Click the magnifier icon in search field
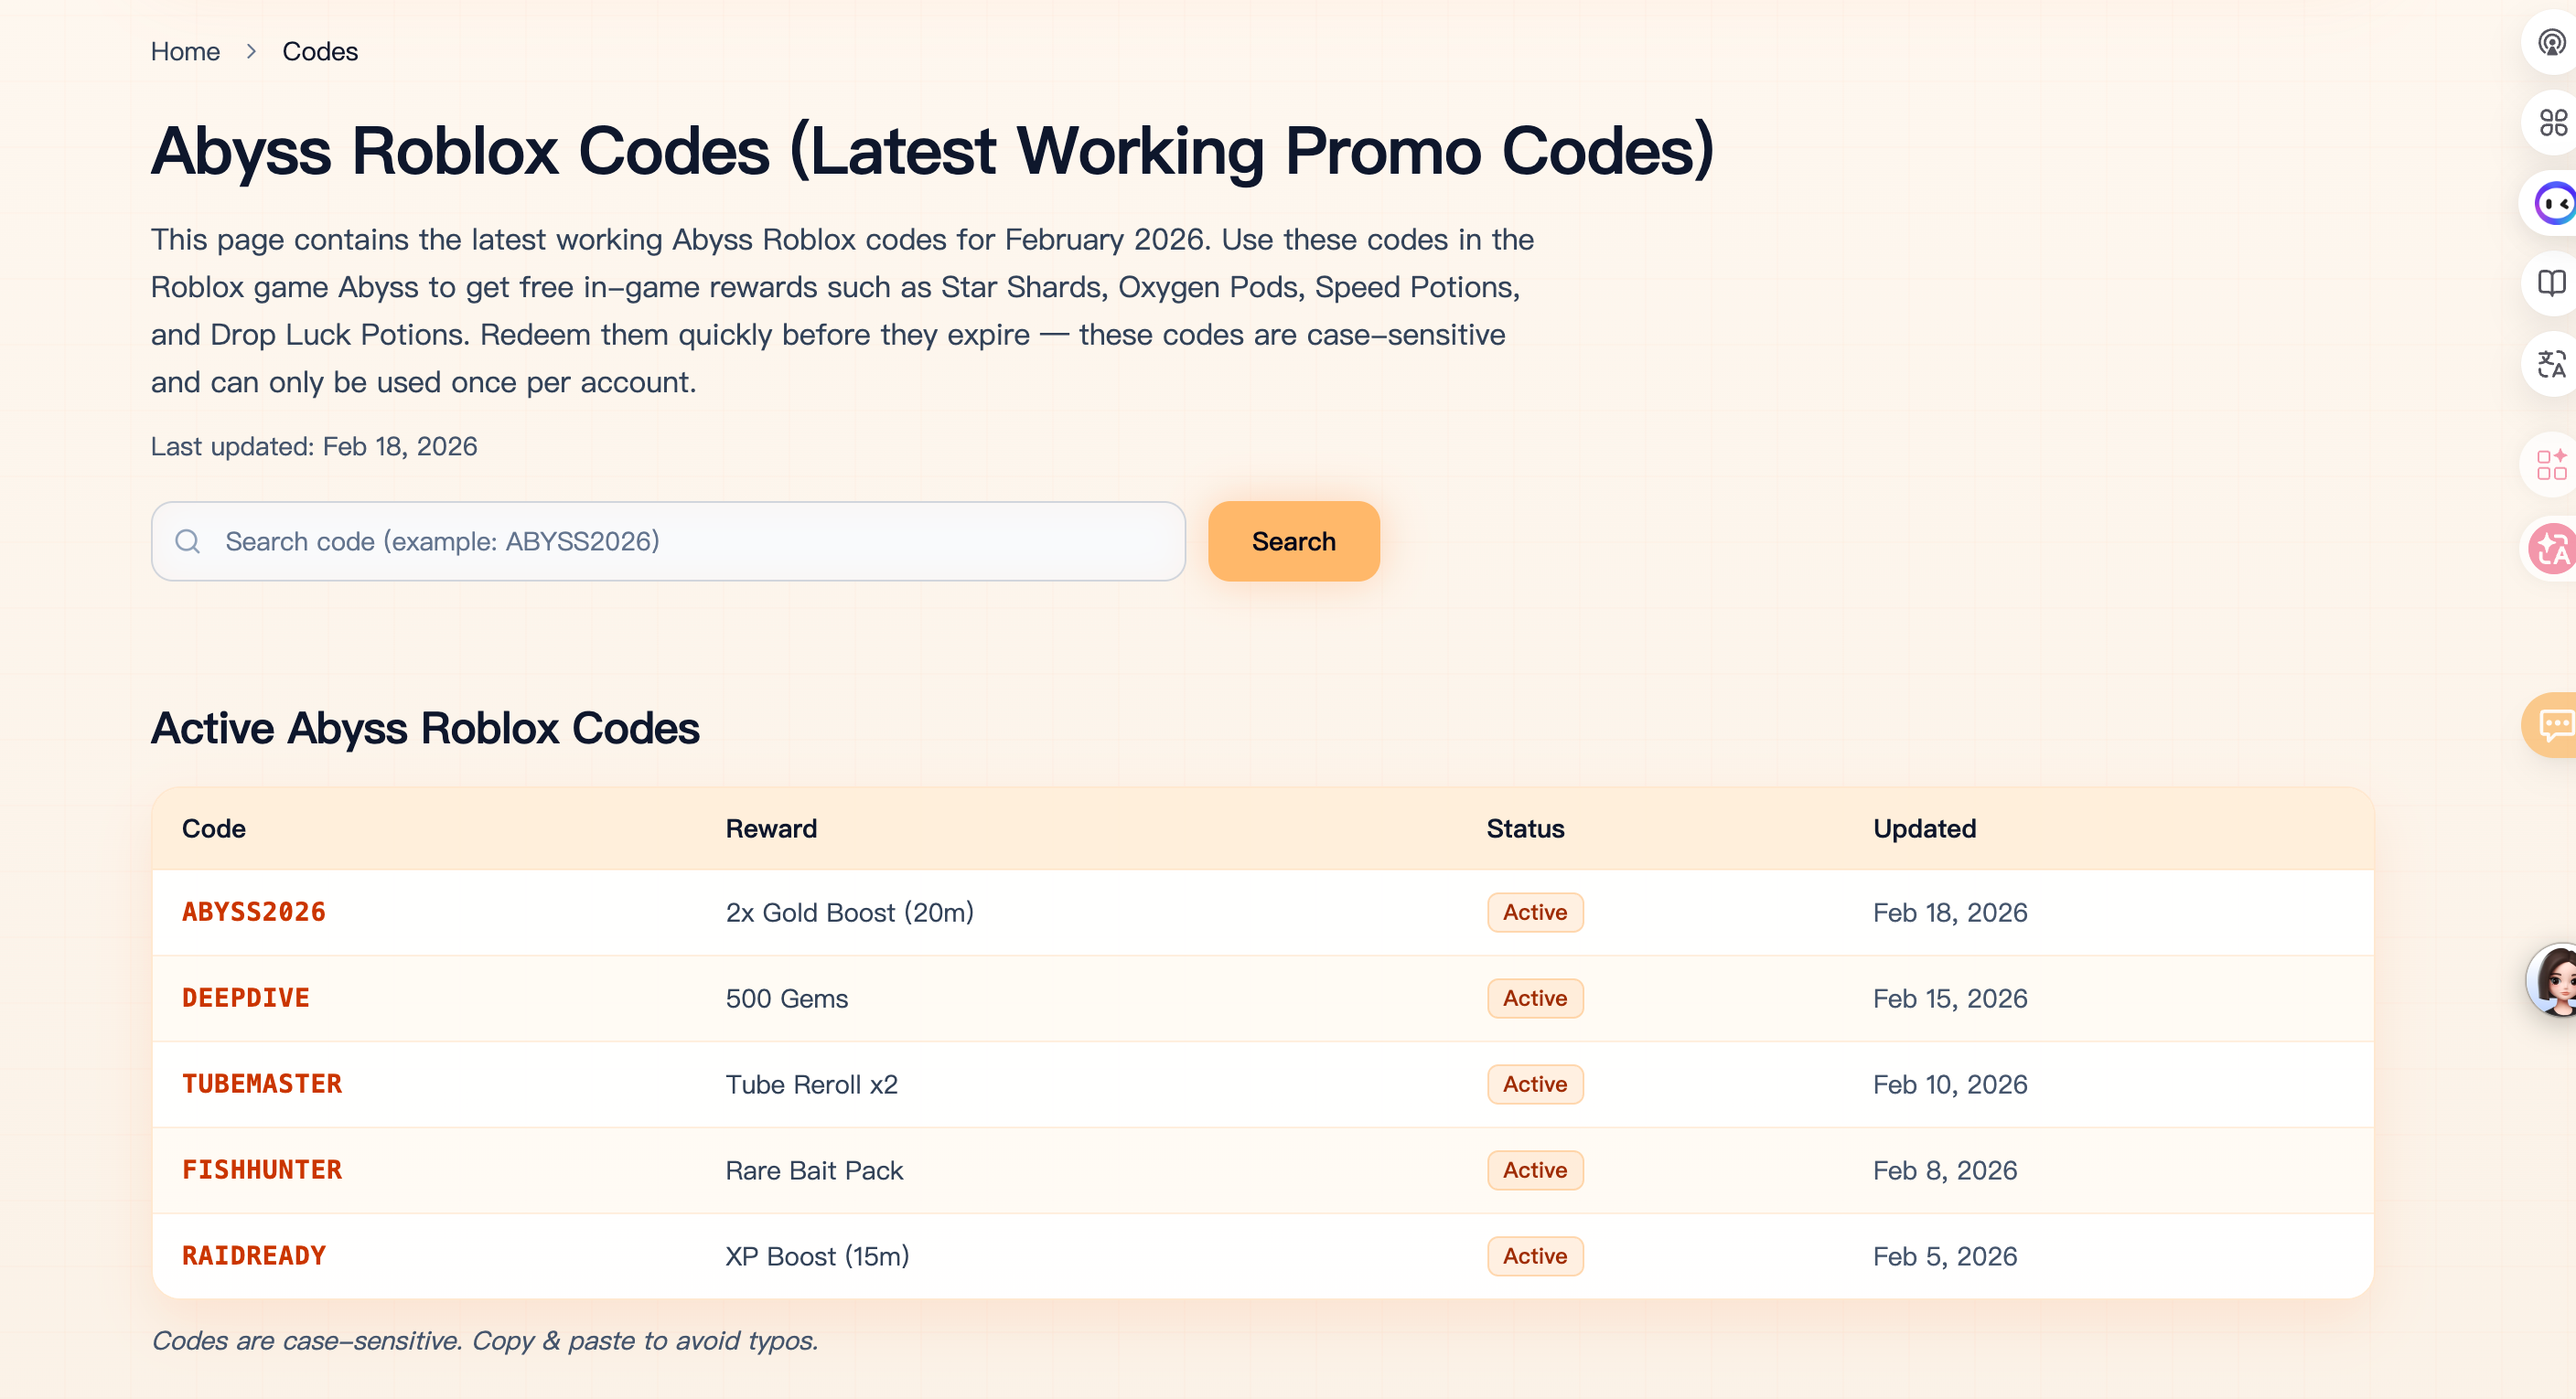 click(x=187, y=541)
